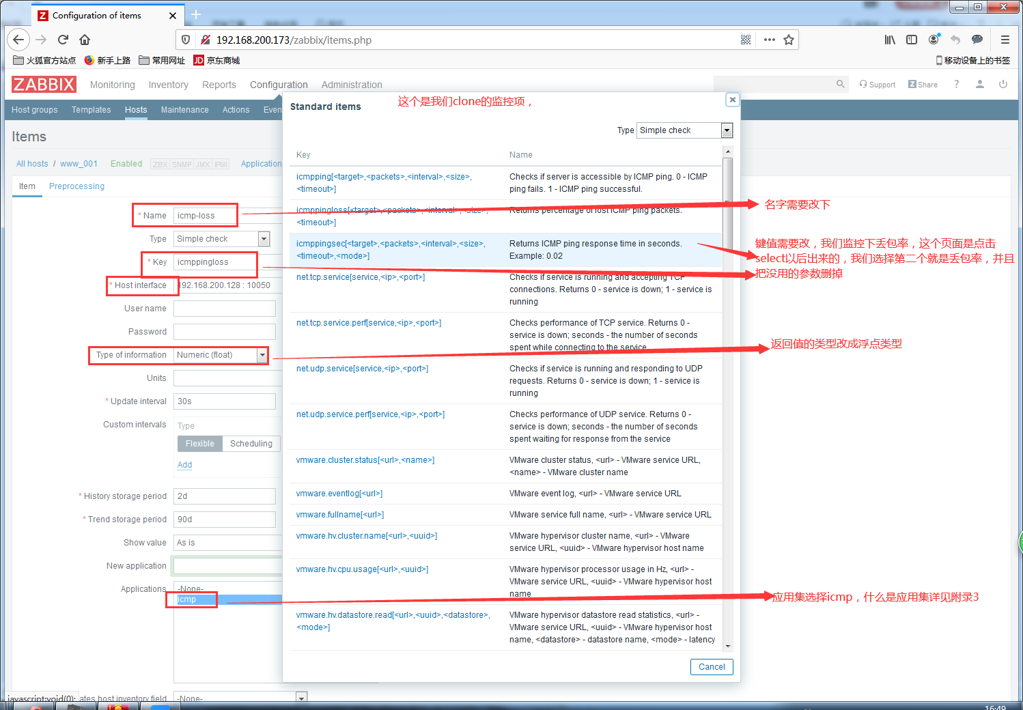Click the ZABBIX logo

click(44, 84)
